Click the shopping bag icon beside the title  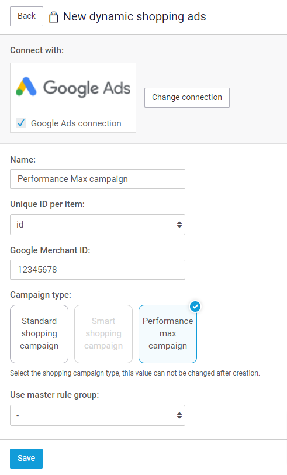[54, 17]
